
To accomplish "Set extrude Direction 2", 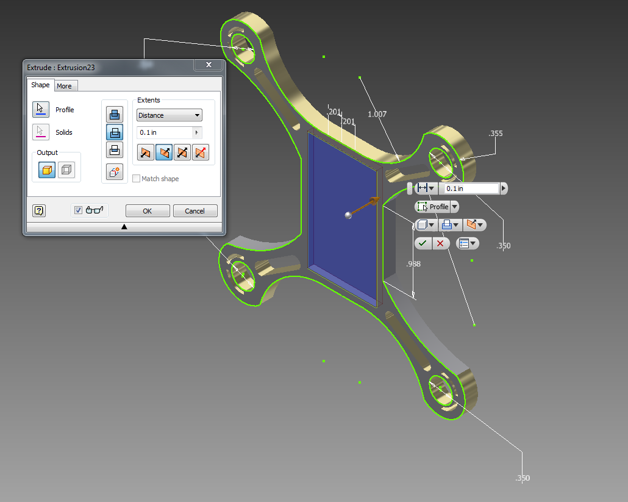I will [164, 152].
